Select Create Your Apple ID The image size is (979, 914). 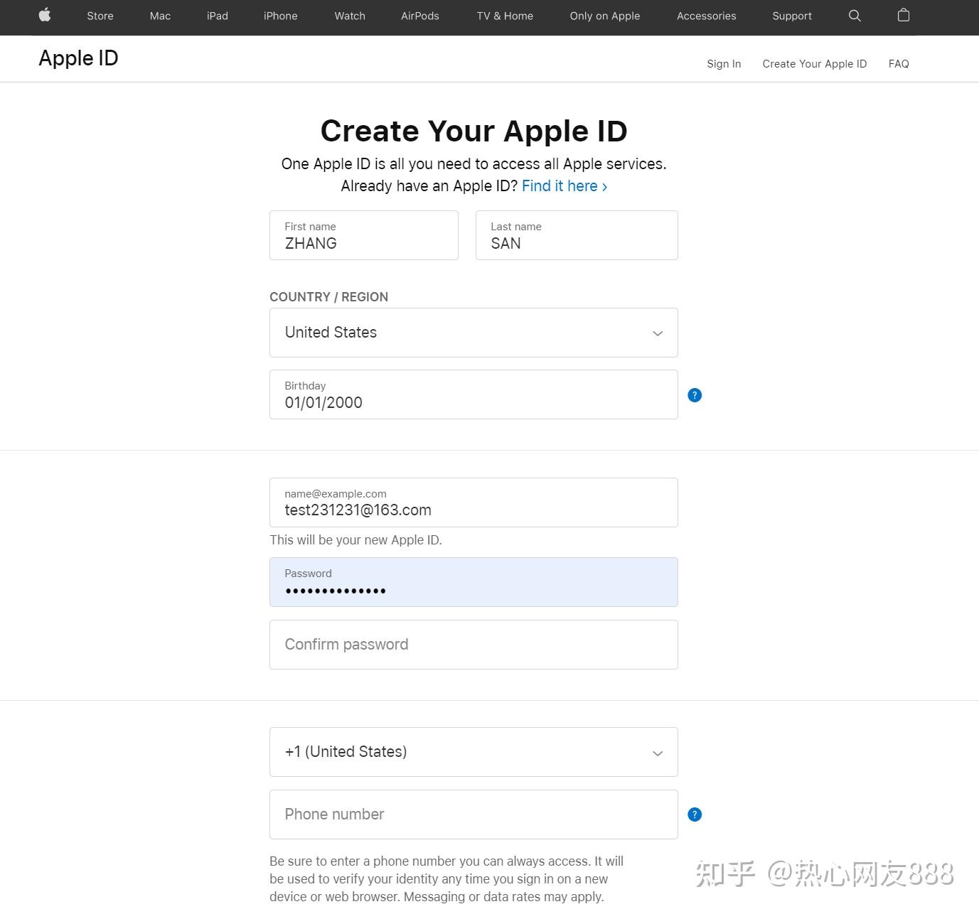(814, 63)
